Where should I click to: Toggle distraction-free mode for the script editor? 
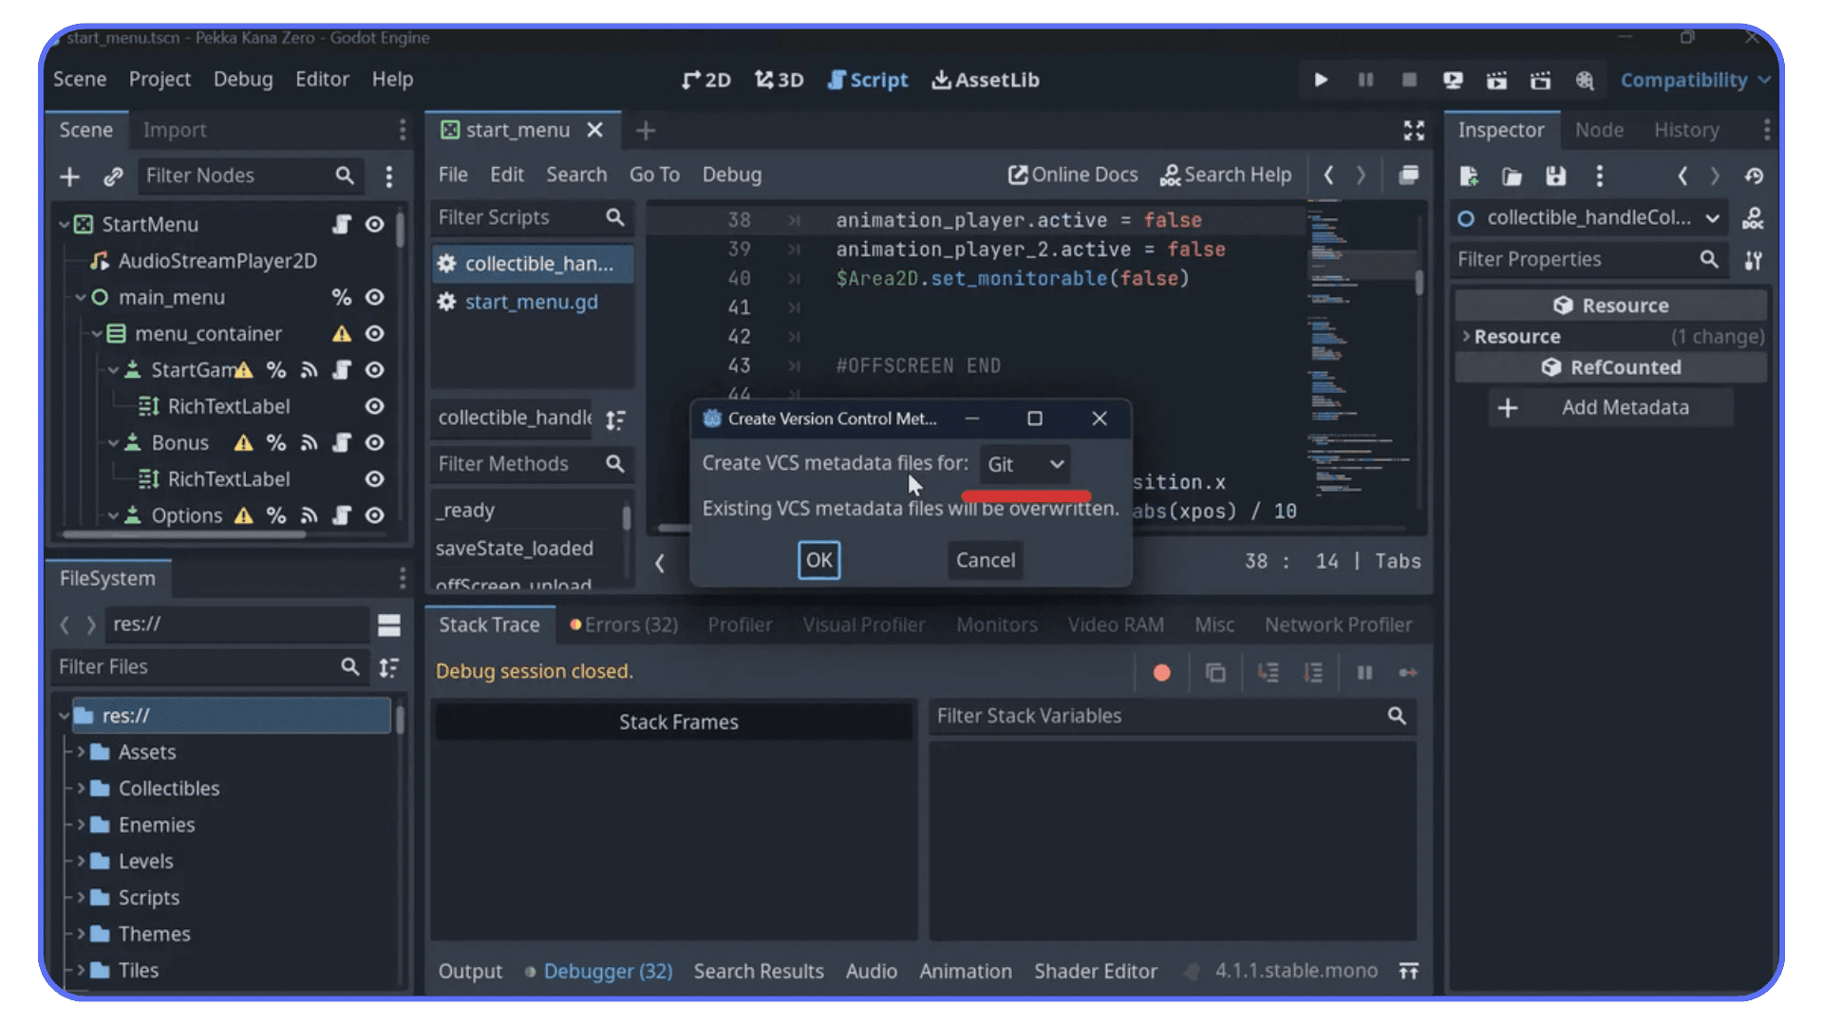pyautogui.click(x=1414, y=130)
